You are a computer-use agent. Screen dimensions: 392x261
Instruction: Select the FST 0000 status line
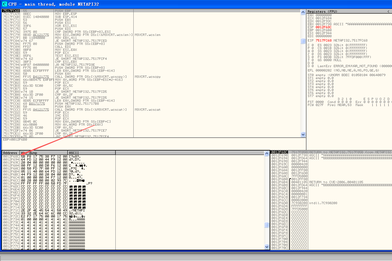[348, 102]
